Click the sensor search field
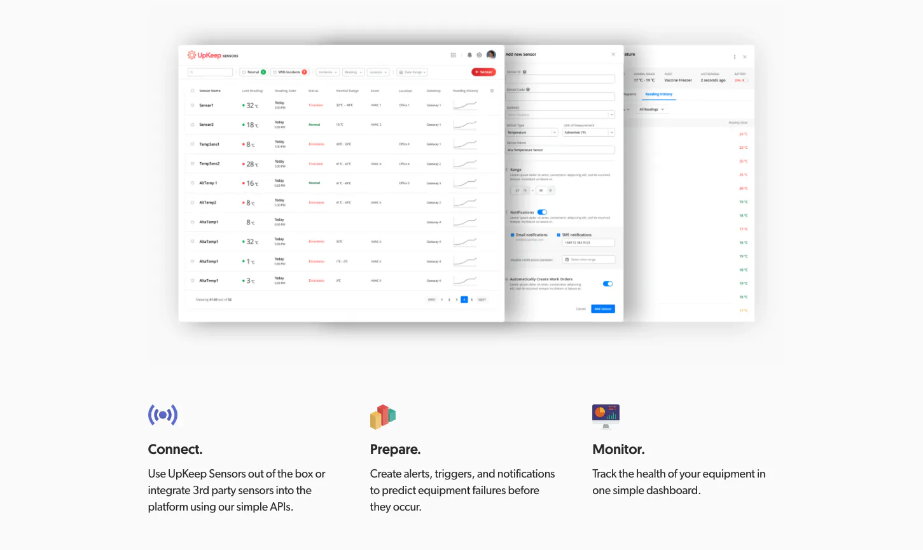The image size is (923, 550). pos(210,72)
